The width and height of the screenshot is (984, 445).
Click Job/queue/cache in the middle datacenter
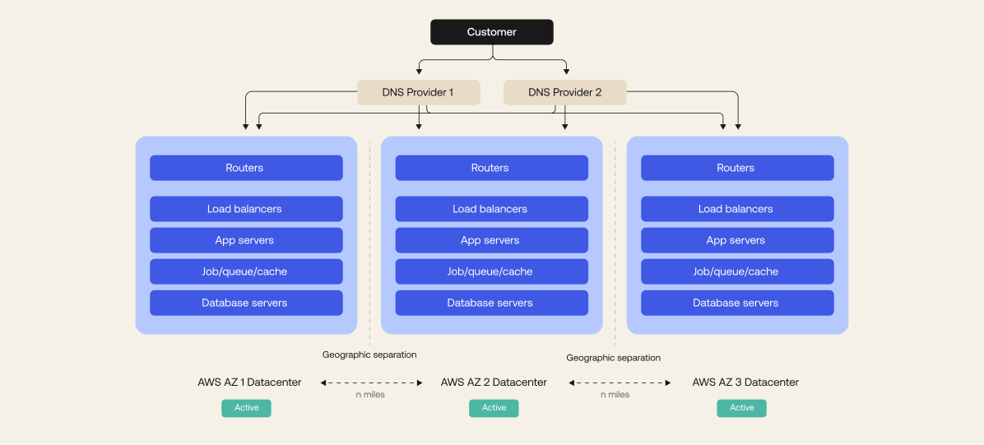tap(491, 271)
